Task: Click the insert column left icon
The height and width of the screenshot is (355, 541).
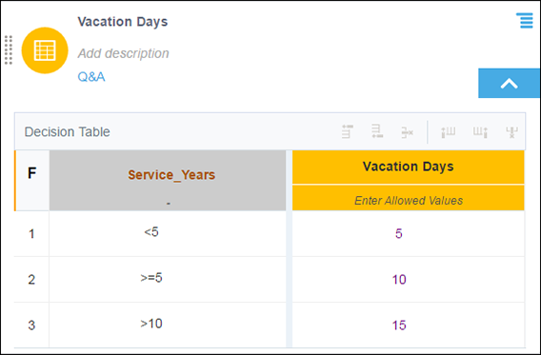Action: coord(449,132)
